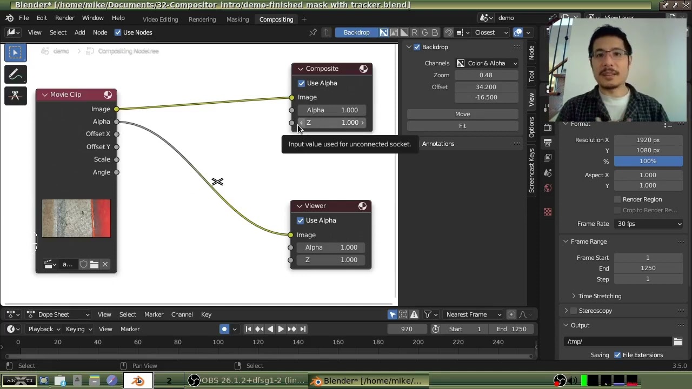Viewport: 692px width, 389px height.
Task: Switch to the Video Editing workspace tab
Action: point(160,19)
